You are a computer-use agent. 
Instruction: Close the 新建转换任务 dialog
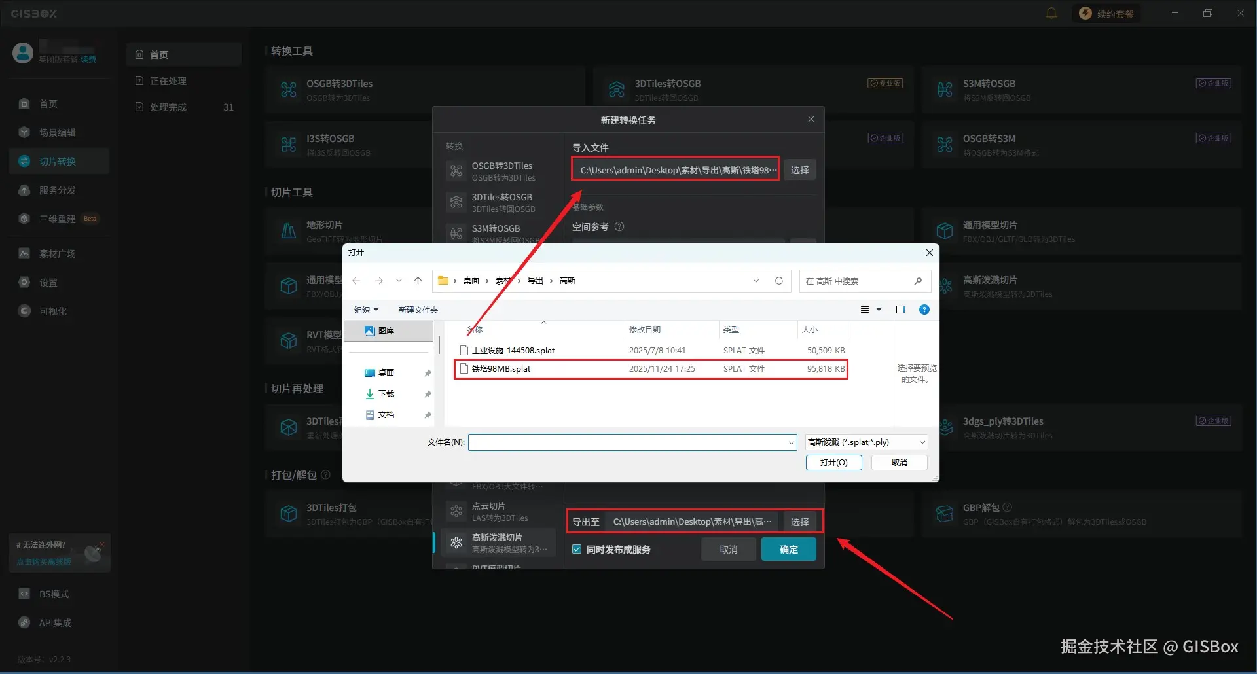click(x=811, y=119)
